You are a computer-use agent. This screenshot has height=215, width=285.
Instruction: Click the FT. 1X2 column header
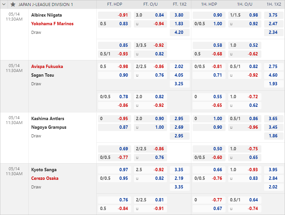click(180, 4)
